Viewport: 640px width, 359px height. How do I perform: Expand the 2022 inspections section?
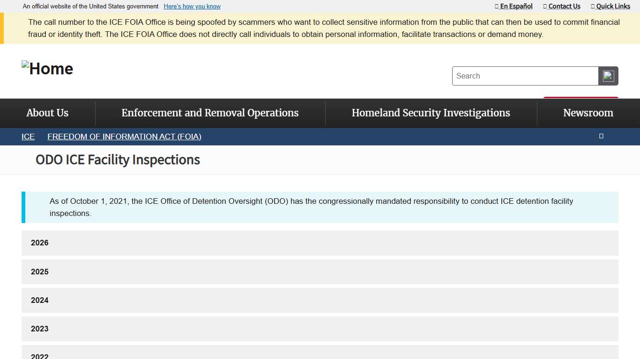pos(320,355)
